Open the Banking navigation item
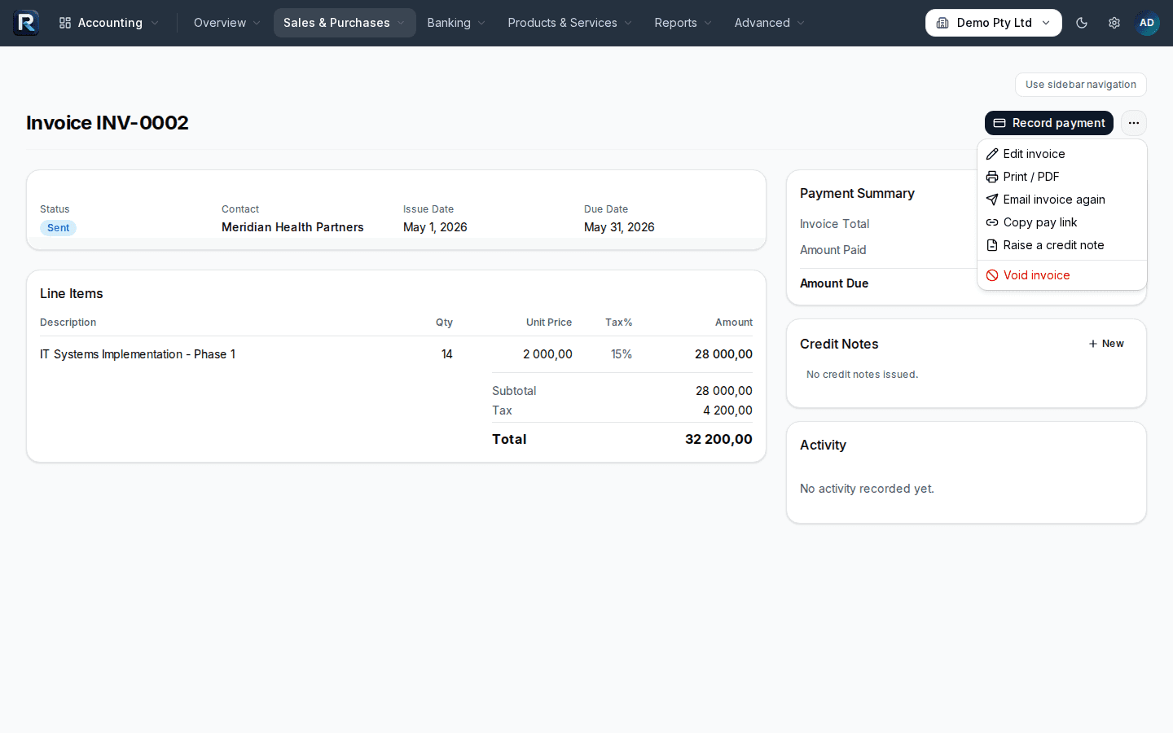Screen dimensions: 1173x733 click(456, 23)
